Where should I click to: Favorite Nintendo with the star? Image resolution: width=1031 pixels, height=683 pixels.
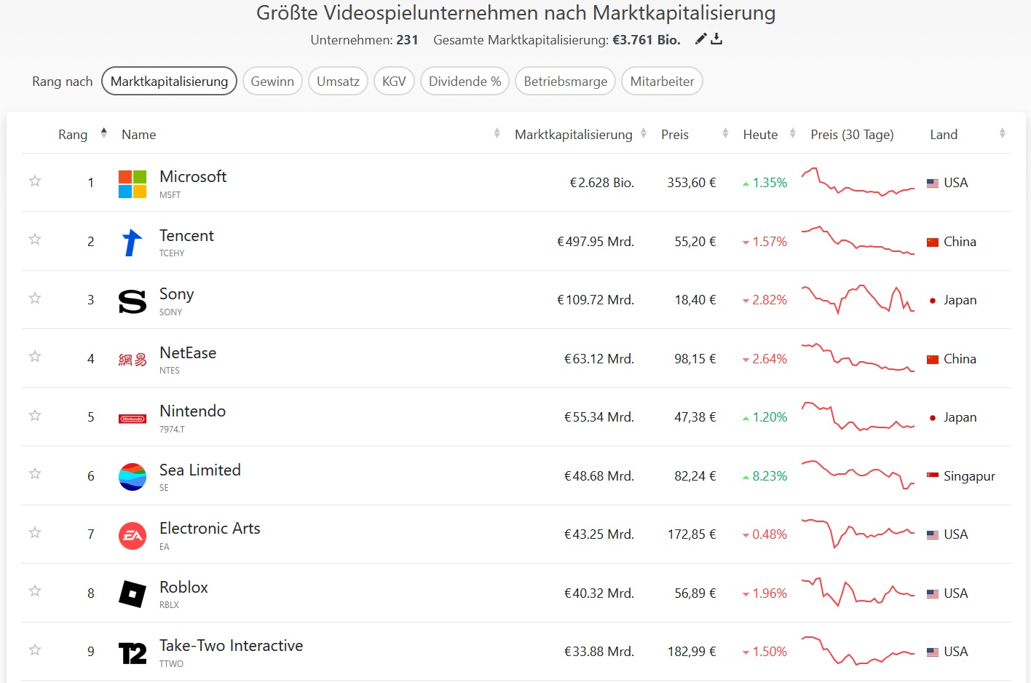pos(35,415)
